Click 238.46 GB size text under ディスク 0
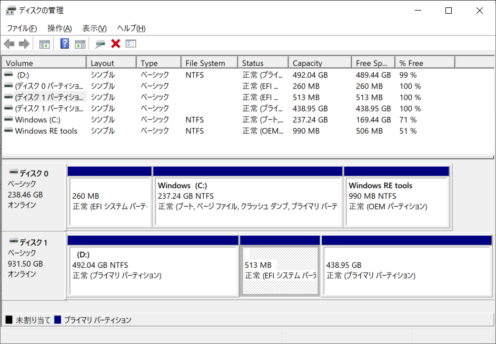The image size is (496, 344). (25, 195)
